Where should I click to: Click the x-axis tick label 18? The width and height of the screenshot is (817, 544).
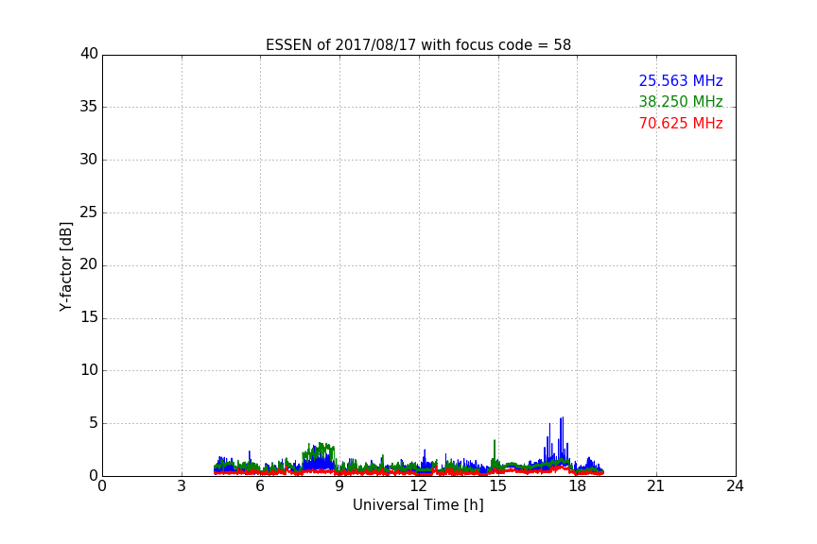click(x=577, y=486)
